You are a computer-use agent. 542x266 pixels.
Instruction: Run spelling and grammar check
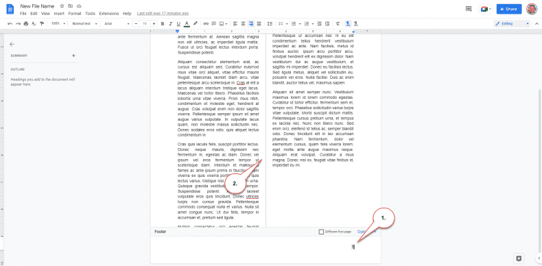coord(34,24)
